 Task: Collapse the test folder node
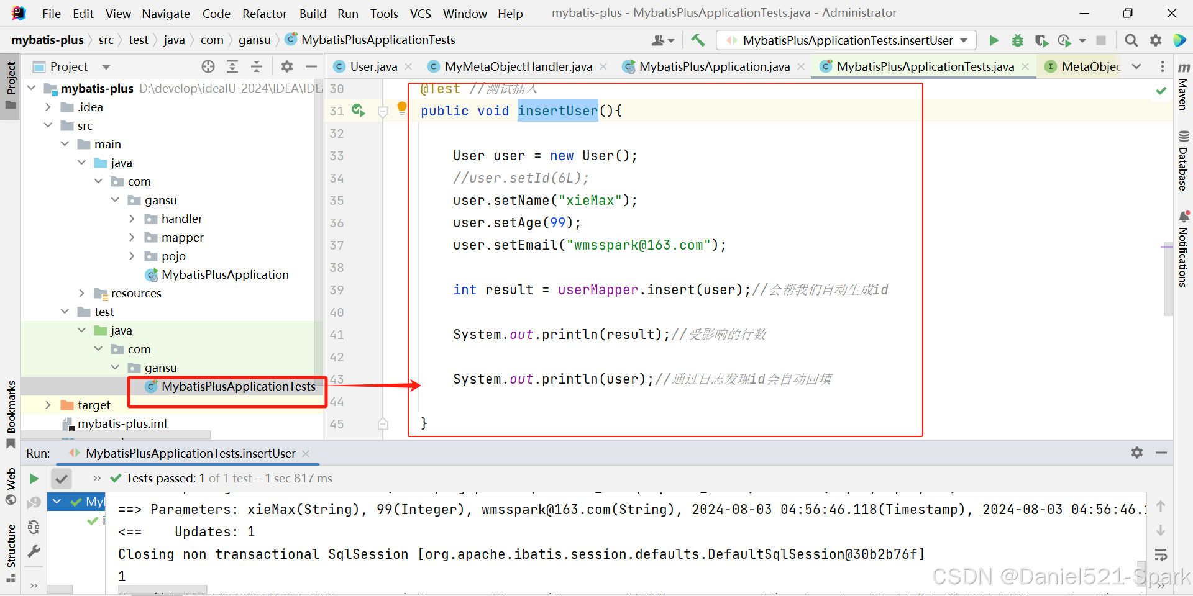point(65,312)
